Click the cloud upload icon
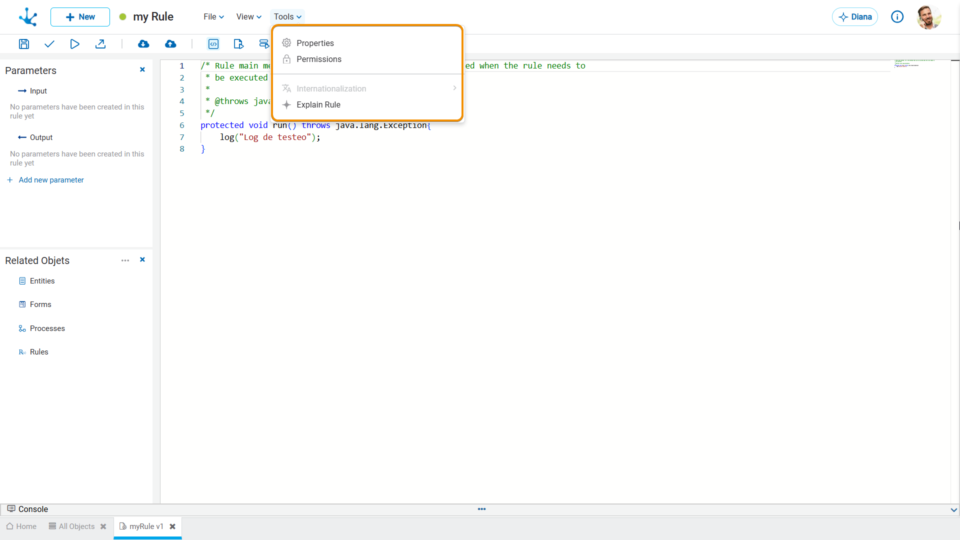This screenshot has width=960, height=540. 170,44
